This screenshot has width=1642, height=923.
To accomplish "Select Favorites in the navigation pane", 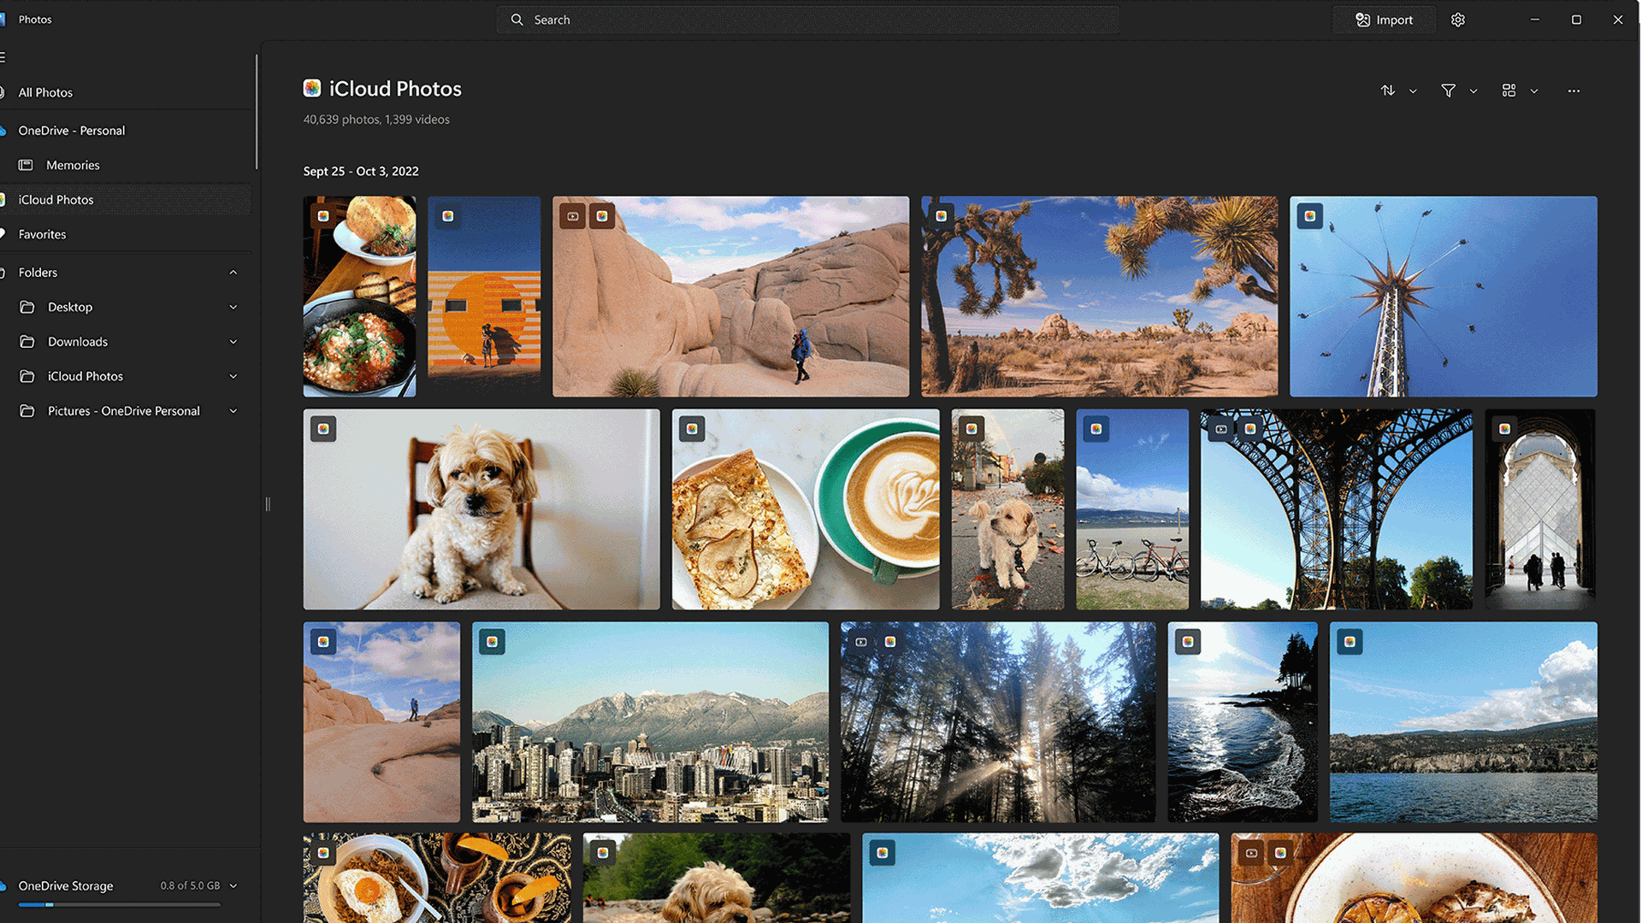I will pyautogui.click(x=43, y=233).
